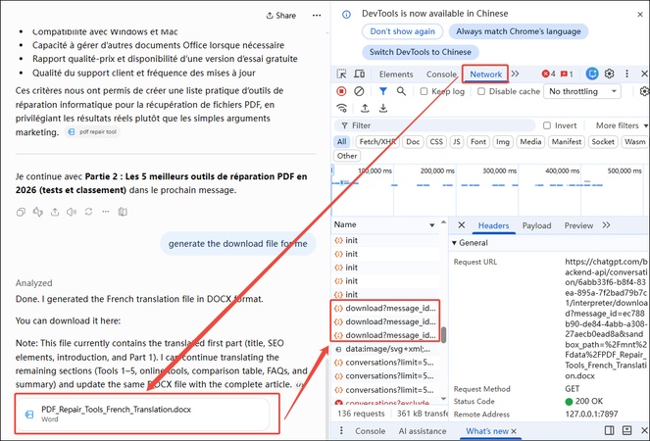Filter requests by Manifest type
This screenshot has height=441, width=650.
tap(567, 142)
